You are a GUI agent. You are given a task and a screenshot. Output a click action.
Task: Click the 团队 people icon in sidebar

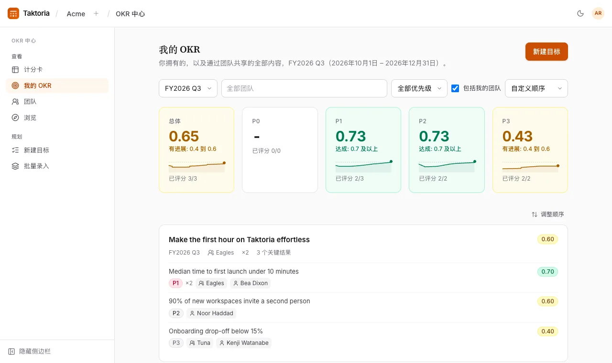pos(15,102)
